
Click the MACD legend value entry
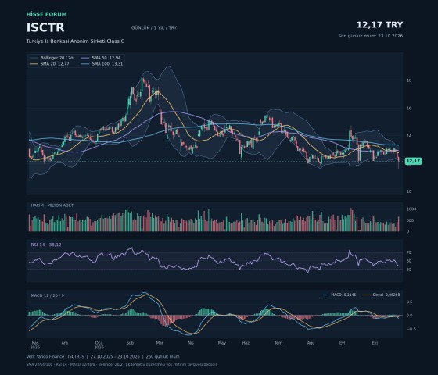339,295
